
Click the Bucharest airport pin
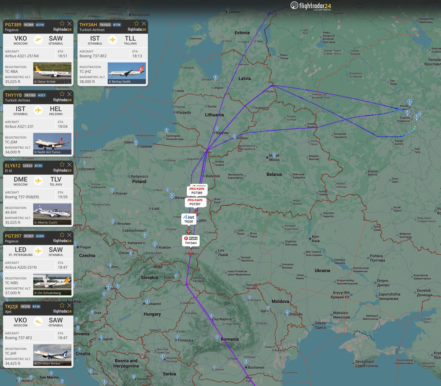pos(246,361)
